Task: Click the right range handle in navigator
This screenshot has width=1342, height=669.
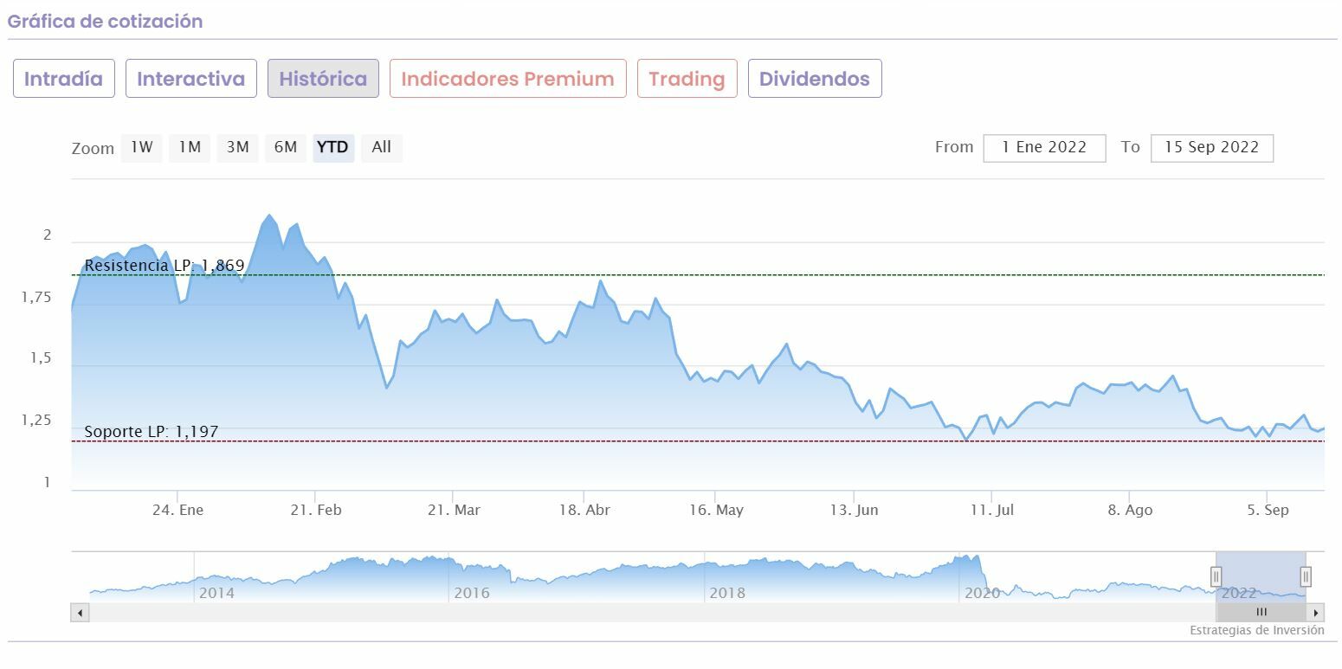Action: pyautogui.click(x=1306, y=576)
